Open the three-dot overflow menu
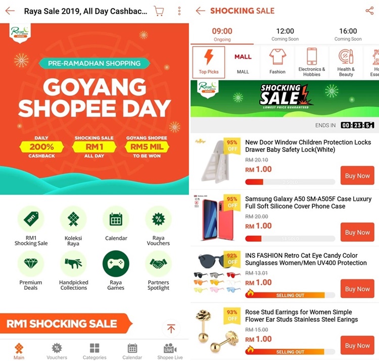The height and width of the screenshot is (361, 379). pos(179,11)
